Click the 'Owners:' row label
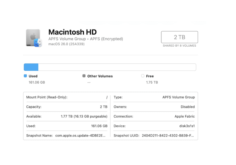The image size is (236, 165). coord(120,107)
